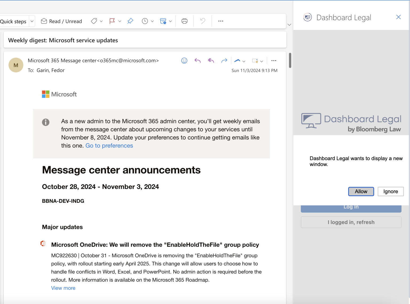Screen dimensions: 410x304
Task: Open Quick steps dropdown
Action: (31, 21)
